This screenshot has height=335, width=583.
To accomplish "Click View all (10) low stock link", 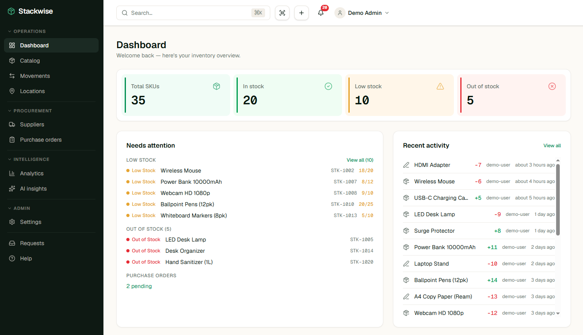I will click(360, 160).
